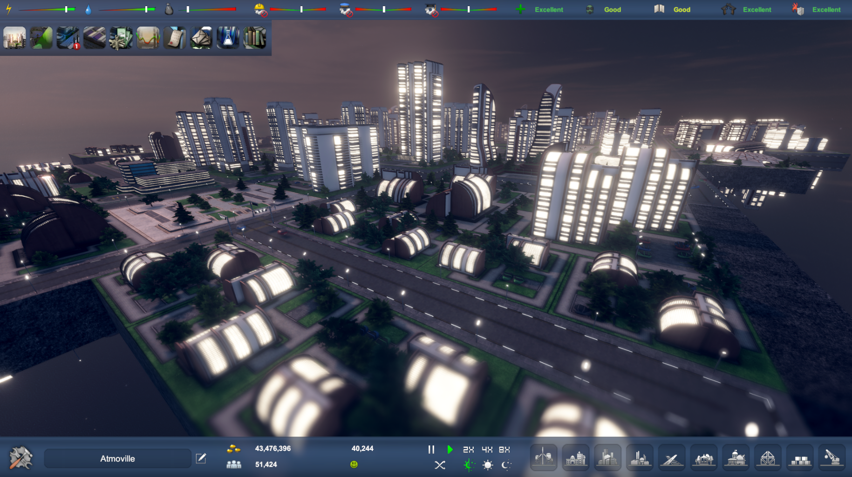Viewport: 852px width, 477px height.
Task: Open the policies scroll icon
Action: pos(175,38)
